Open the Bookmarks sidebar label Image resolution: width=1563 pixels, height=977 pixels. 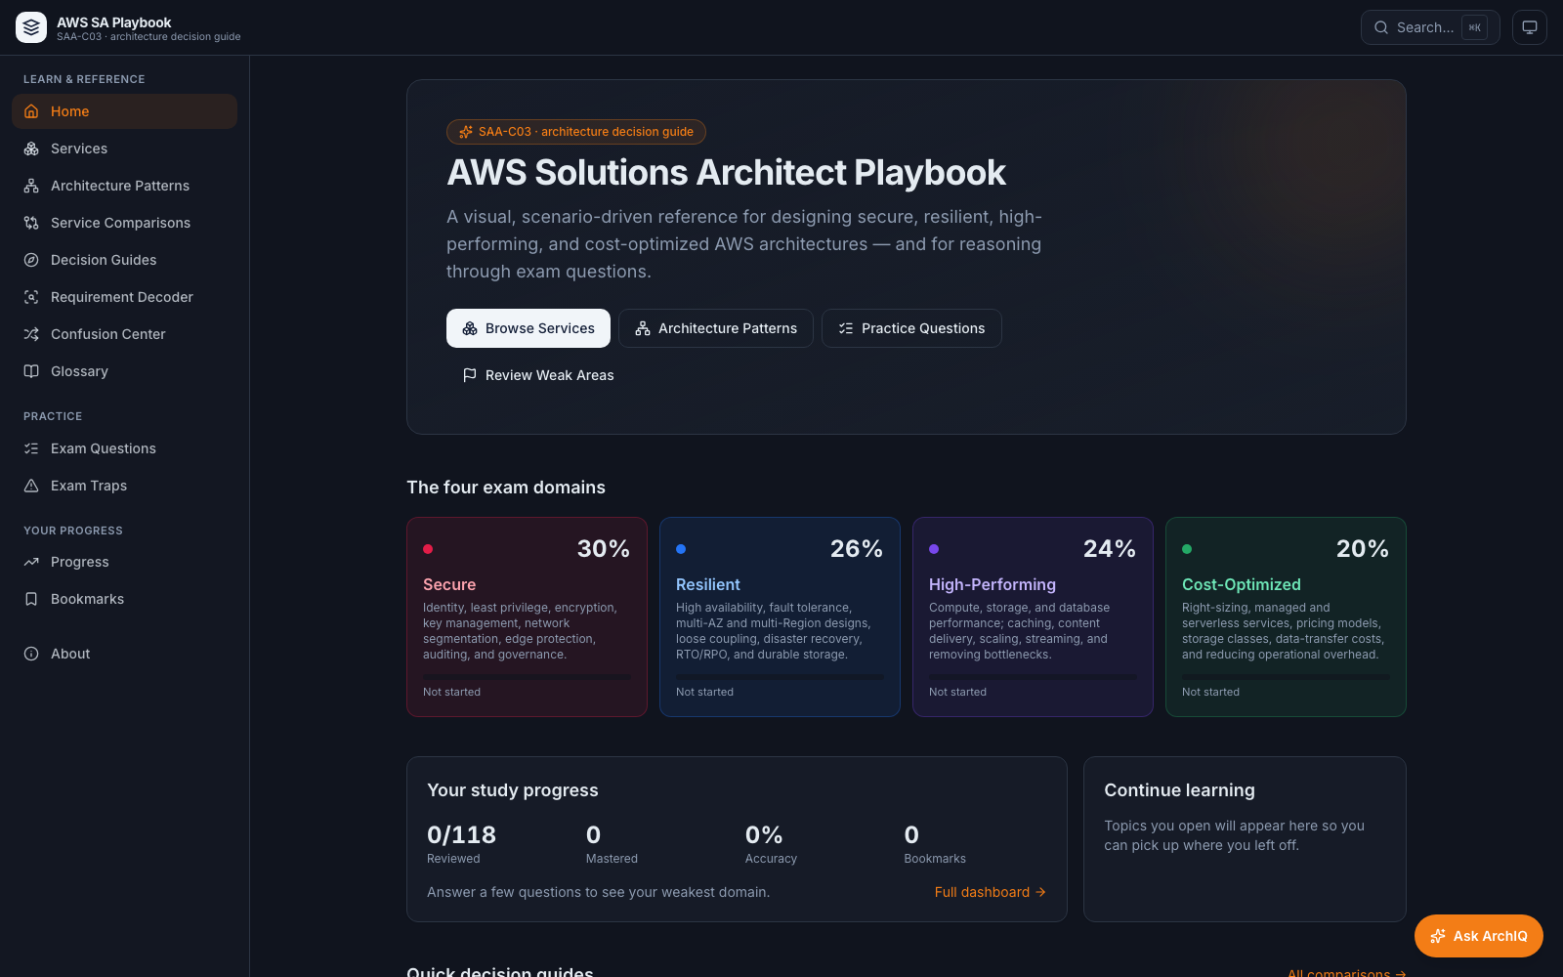point(88,599)
